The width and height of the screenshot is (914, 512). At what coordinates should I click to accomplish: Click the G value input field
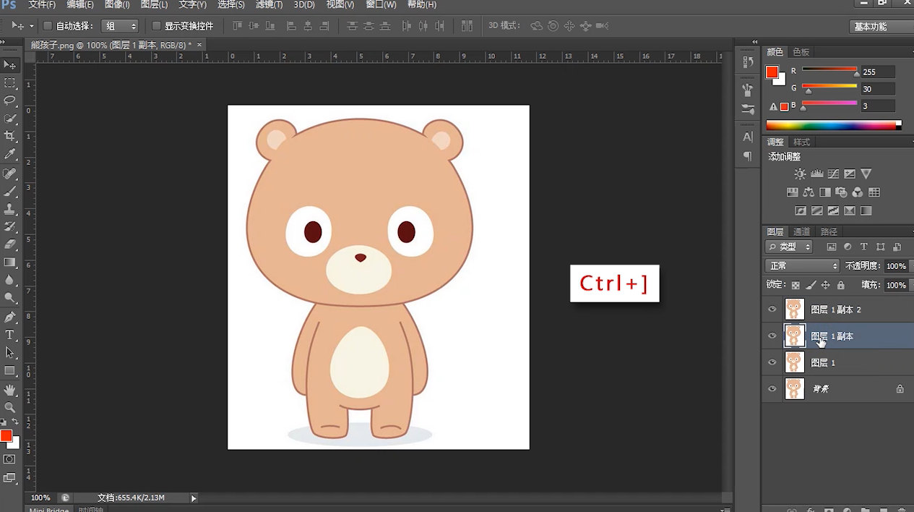[x=877, y=89]
